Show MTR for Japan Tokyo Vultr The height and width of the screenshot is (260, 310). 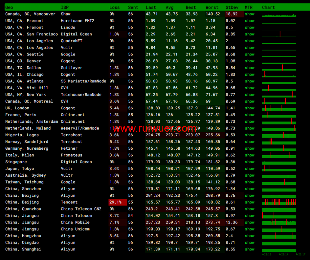click(250, 169)
